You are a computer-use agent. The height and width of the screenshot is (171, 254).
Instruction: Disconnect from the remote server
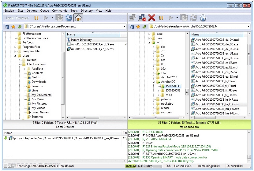[142, 18]
